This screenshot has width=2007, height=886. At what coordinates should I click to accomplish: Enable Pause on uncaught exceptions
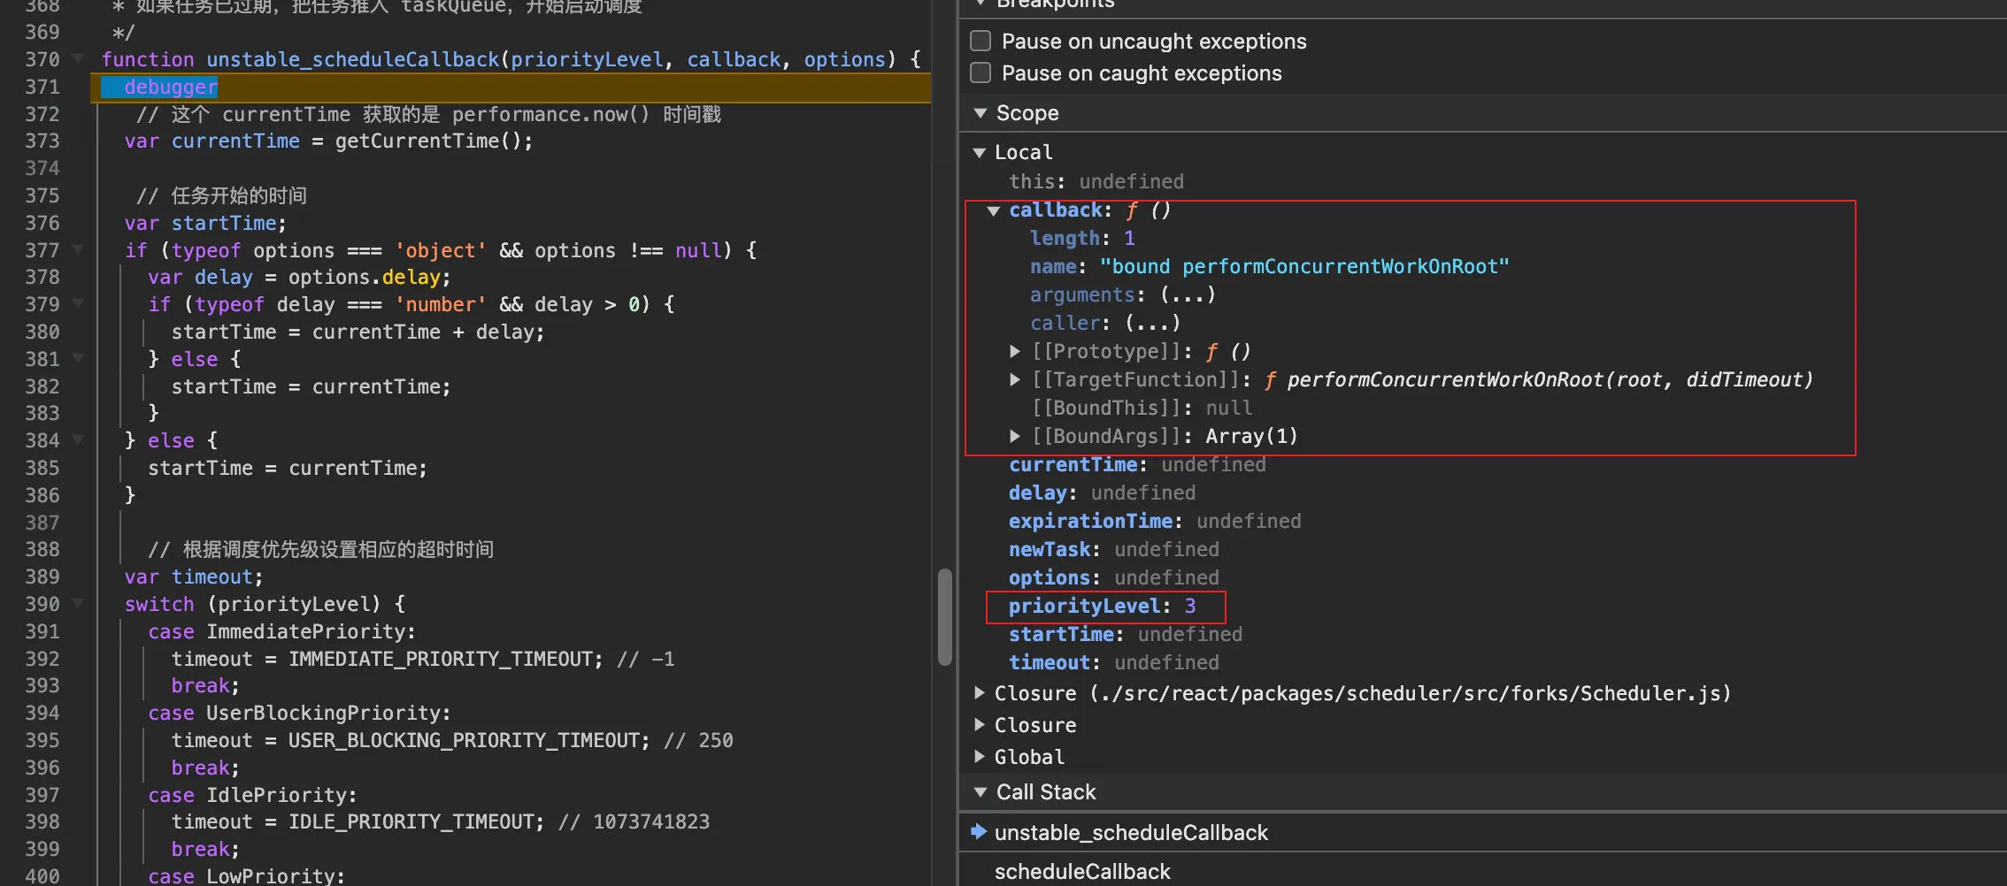[980, 42]
